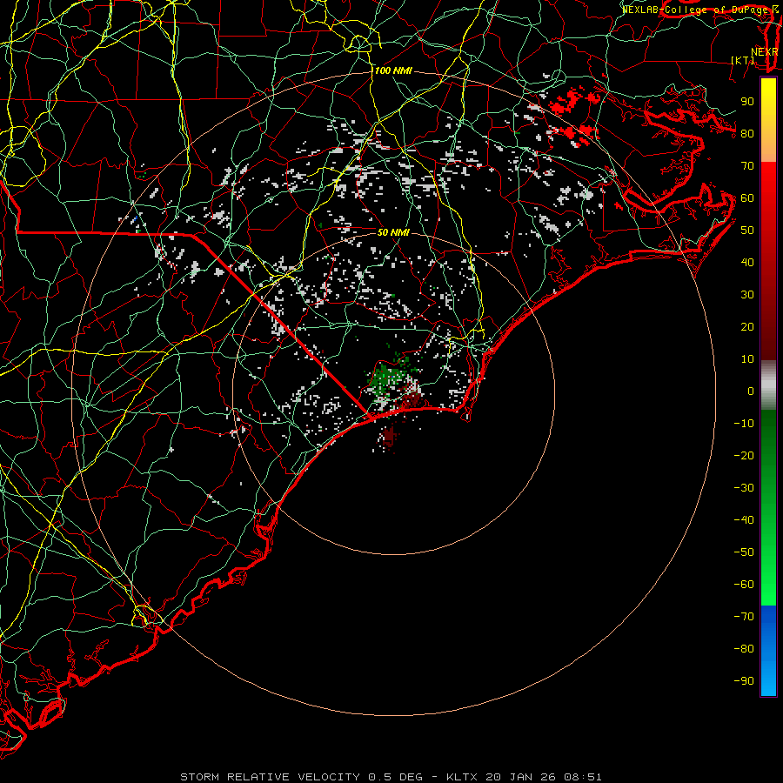The width and height of the screenshot is (783, 783).
Task: Click the -50 value on velocity scale
Action: (x=744, y=552)
